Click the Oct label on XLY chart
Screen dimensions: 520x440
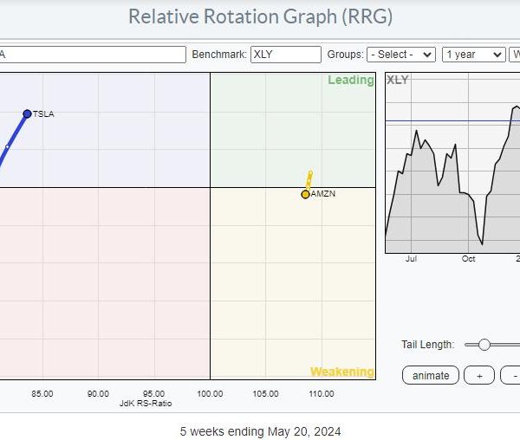[468, 259]
